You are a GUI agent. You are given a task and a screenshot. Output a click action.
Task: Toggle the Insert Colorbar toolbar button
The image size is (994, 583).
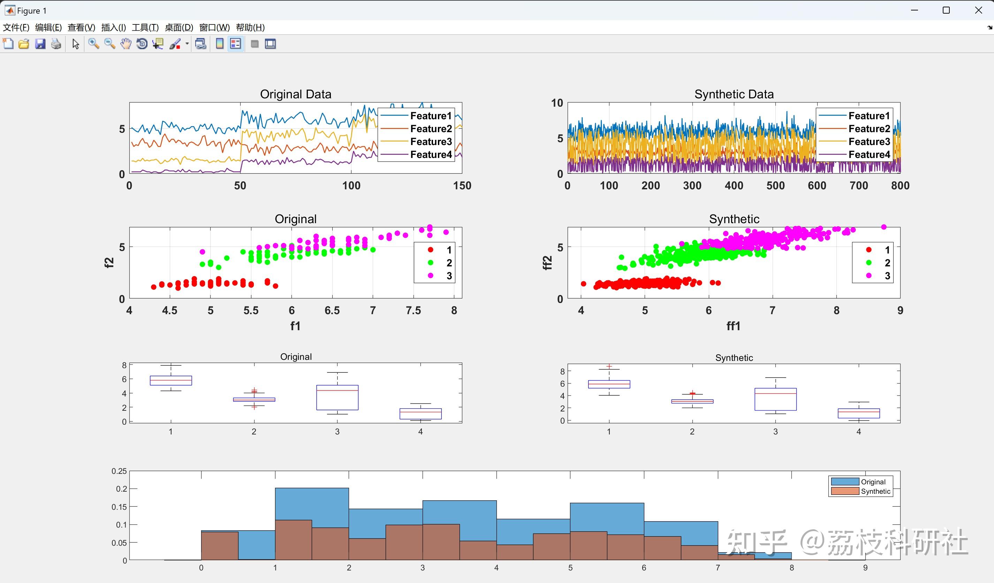point(220,44)
